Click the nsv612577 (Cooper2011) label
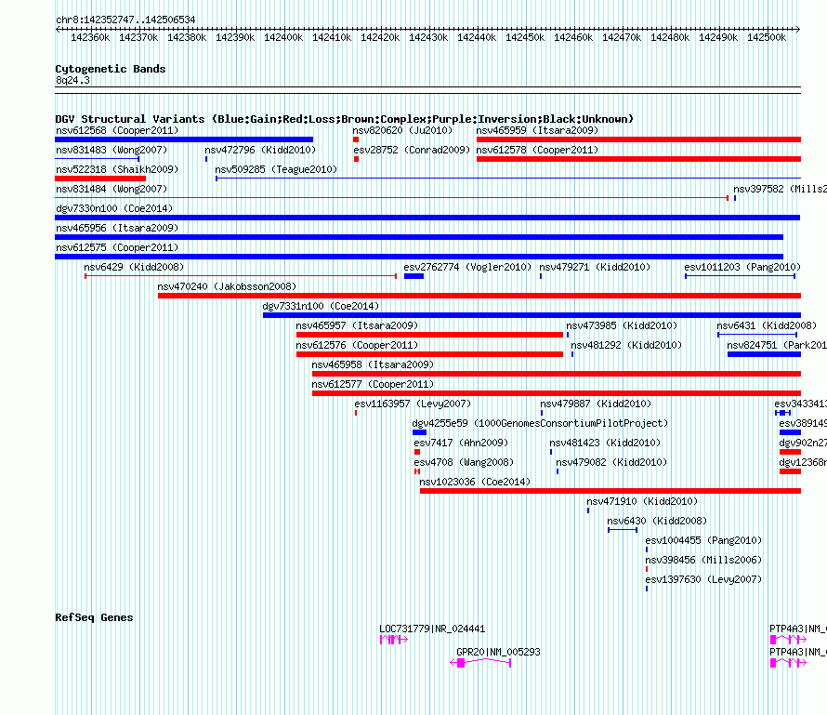 [373, 384]
